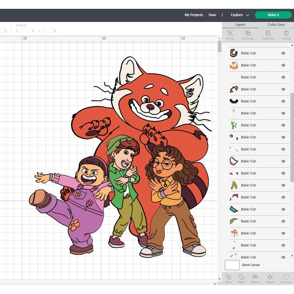Click the X position stepper arrow
This screenshot has height=294, width=294.
tap(33, 31)
